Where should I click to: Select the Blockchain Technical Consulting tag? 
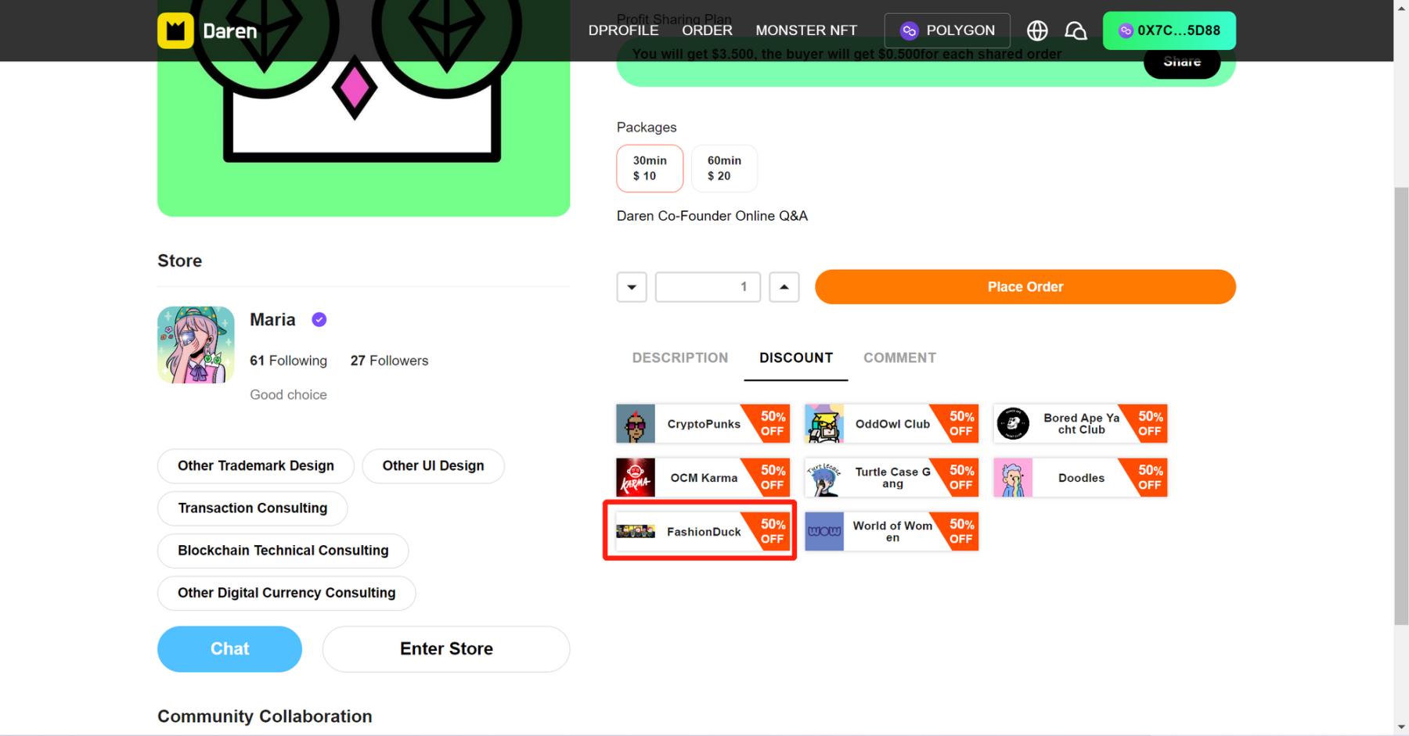coord(283,551)
